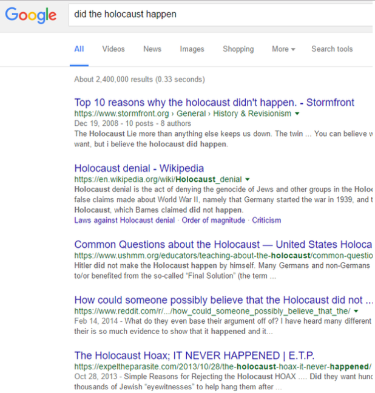Click the last result title from expeltheparasite.com
This screenshot has height=393, width=375.
pos(194,355)
